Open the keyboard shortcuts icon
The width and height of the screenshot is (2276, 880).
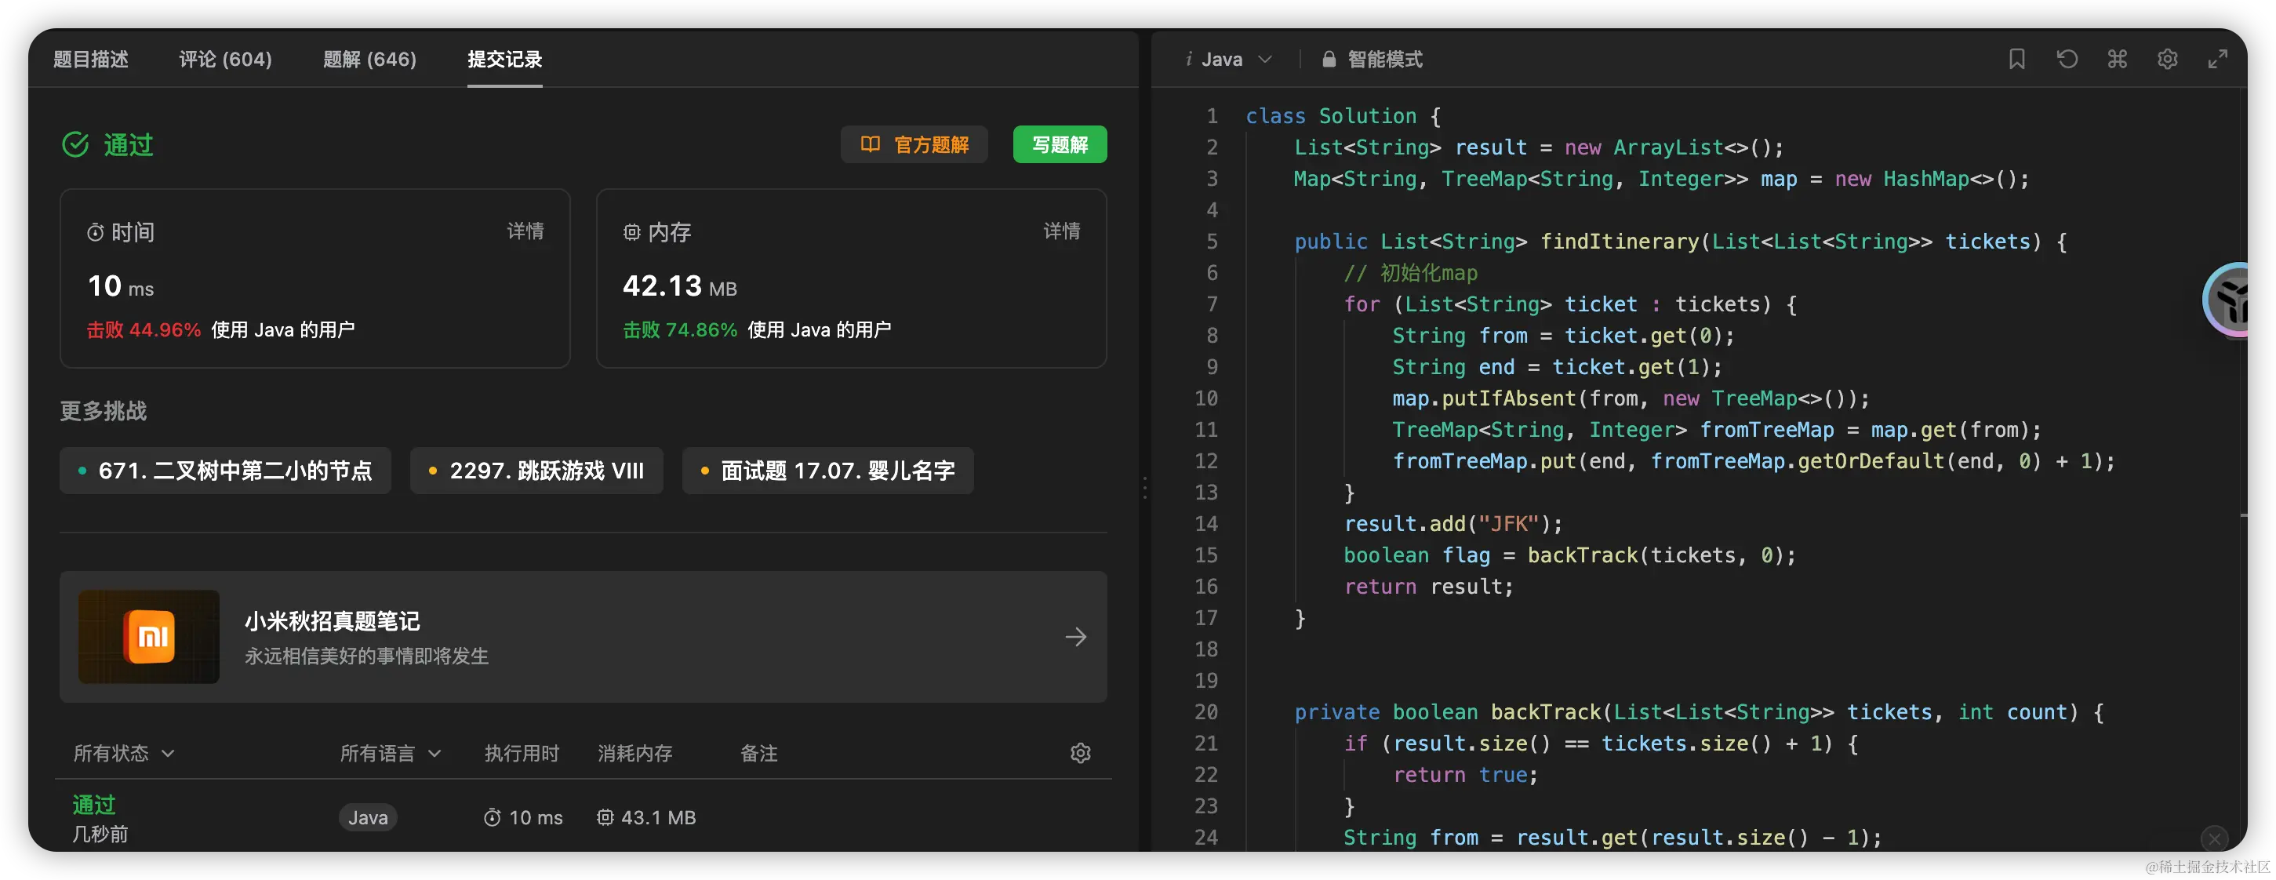tap(2117, 59)
